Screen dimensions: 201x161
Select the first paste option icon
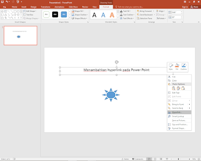[174, 88]
